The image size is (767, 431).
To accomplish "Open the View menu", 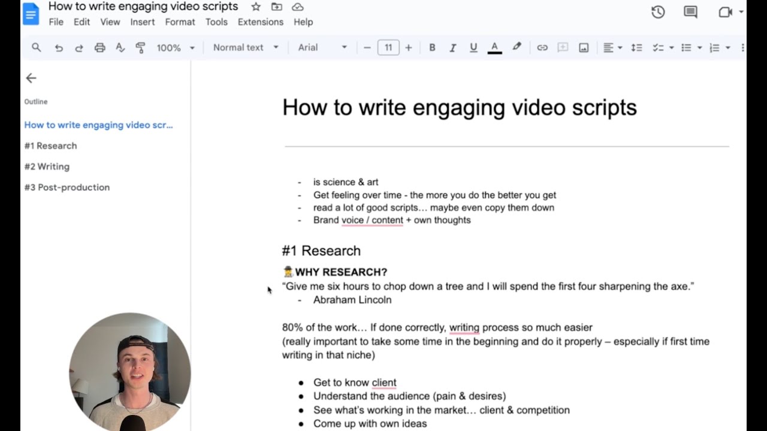I will 110,22.
